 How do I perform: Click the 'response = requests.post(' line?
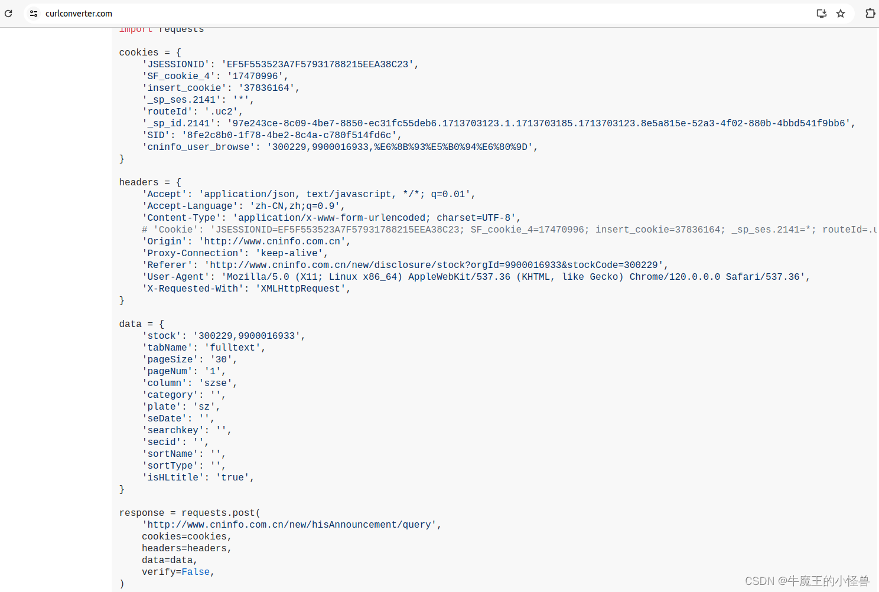coord(190,513)
